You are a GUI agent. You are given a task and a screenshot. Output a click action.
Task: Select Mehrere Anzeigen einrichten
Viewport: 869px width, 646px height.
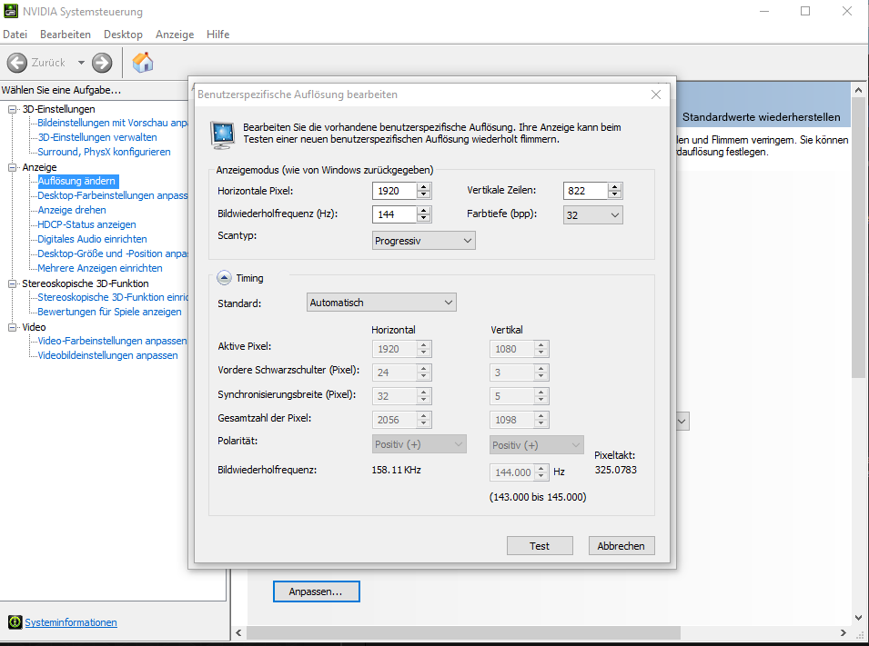point(100,268)
